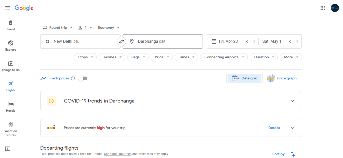343x158 pixels.
Task: Open Vacation rentals in the sidebar
Action: [x=11, y=129]
